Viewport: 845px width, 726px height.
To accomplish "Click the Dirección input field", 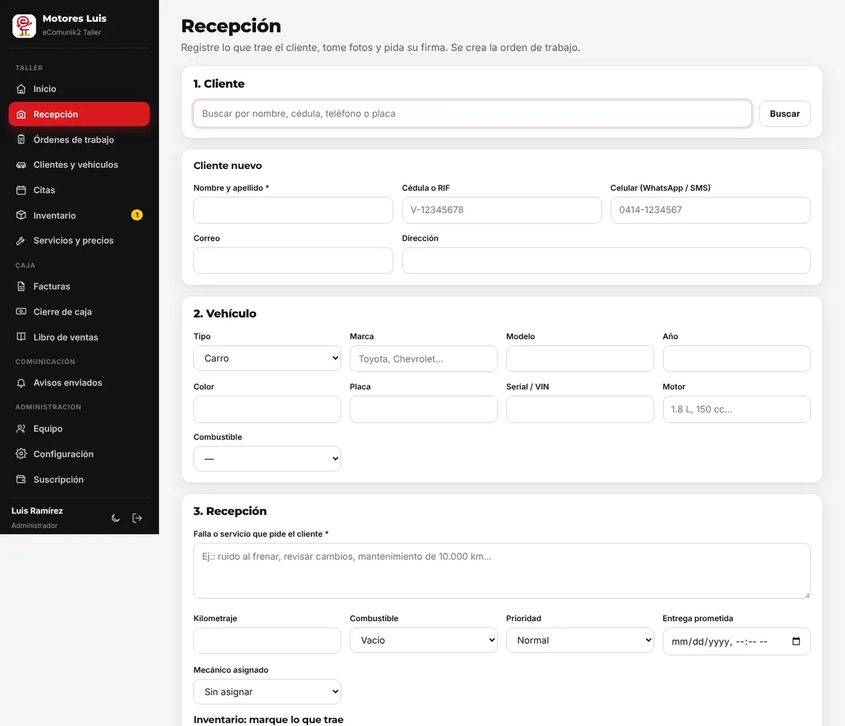I will [606, 261].
